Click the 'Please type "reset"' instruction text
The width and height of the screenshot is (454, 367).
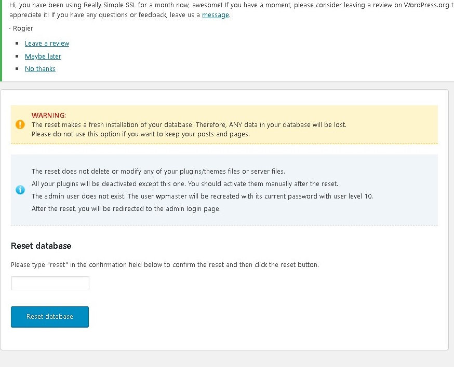165,264
